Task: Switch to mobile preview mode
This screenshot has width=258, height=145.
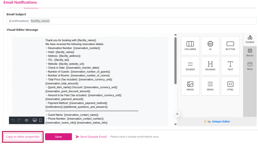Action: (41, 121)
